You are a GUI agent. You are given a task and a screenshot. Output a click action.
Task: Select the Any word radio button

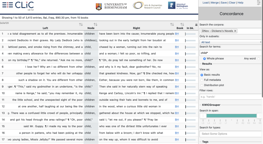(x=258, y=59)
